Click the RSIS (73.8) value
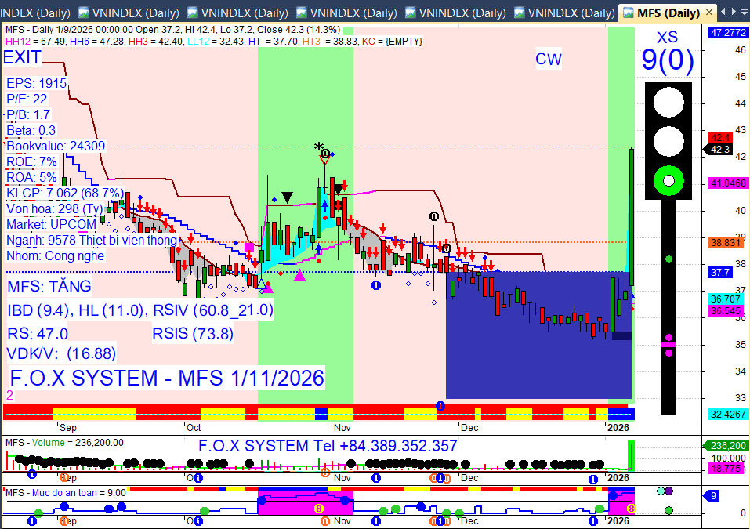Image resolution: width=750 pixels, height=529 pixels. [x=193, y=333]
